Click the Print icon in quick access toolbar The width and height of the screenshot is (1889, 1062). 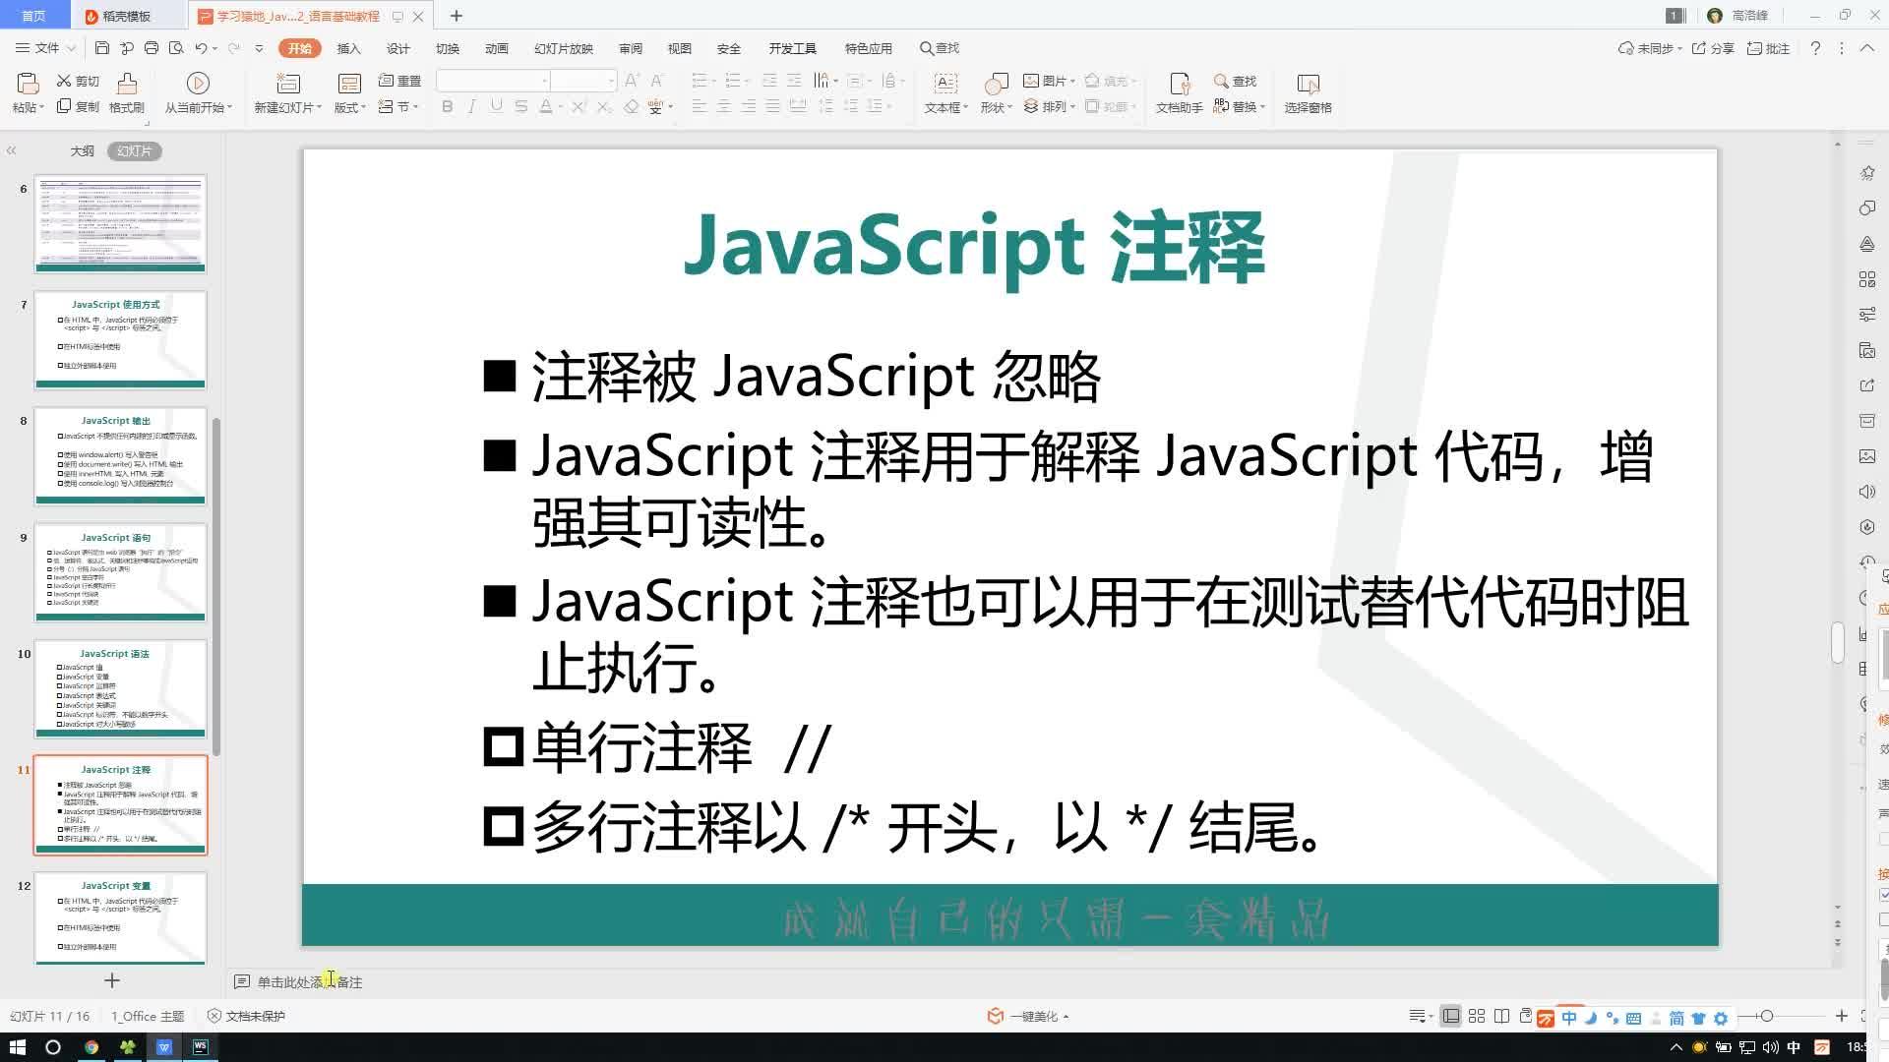pyautogui.click(x=152, y=48)
